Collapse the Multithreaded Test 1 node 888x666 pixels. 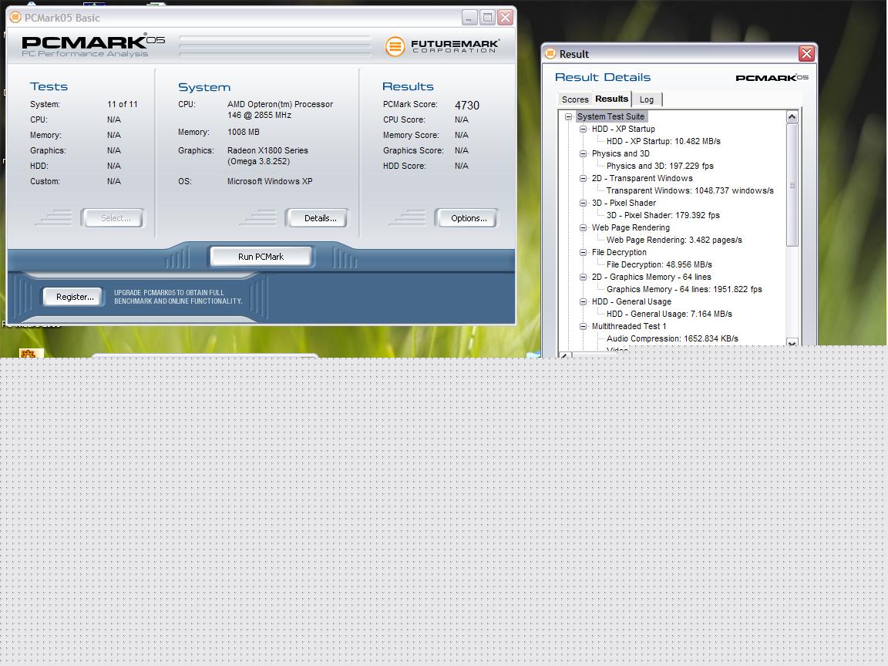click(x=583, y=326)
